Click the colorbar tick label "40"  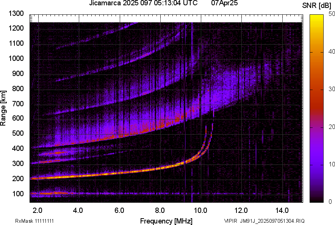click(x=332, y=51)
